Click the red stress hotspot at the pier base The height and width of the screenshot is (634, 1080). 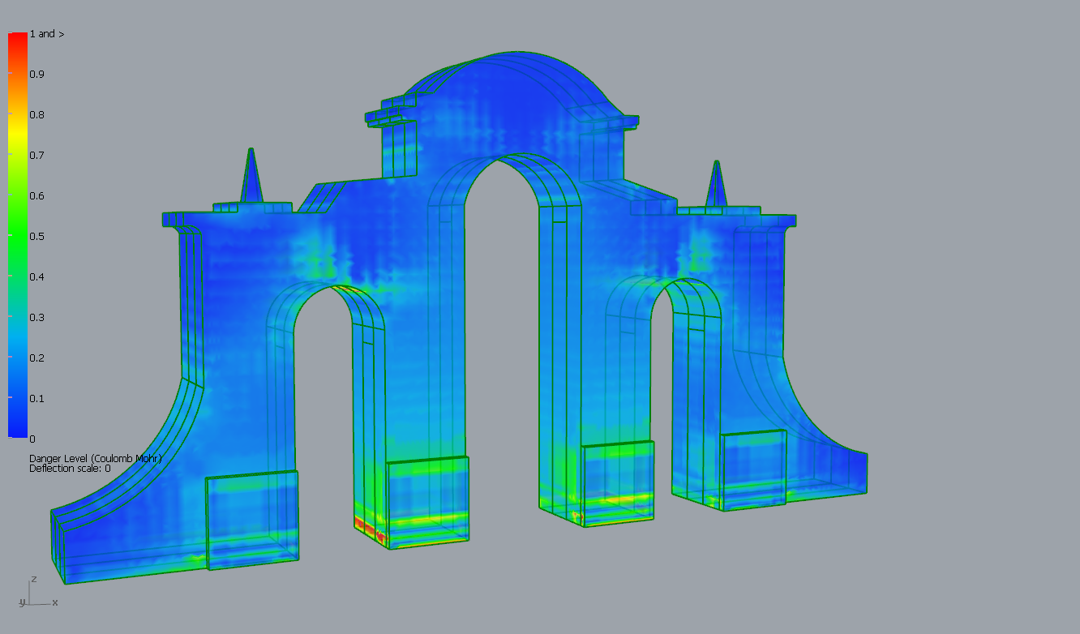[369, 530]
